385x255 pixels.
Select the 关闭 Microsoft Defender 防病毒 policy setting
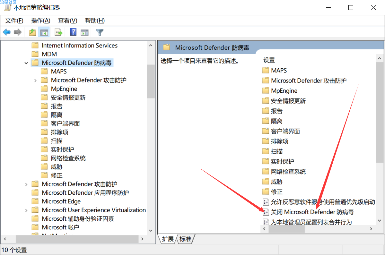[312, 212]
